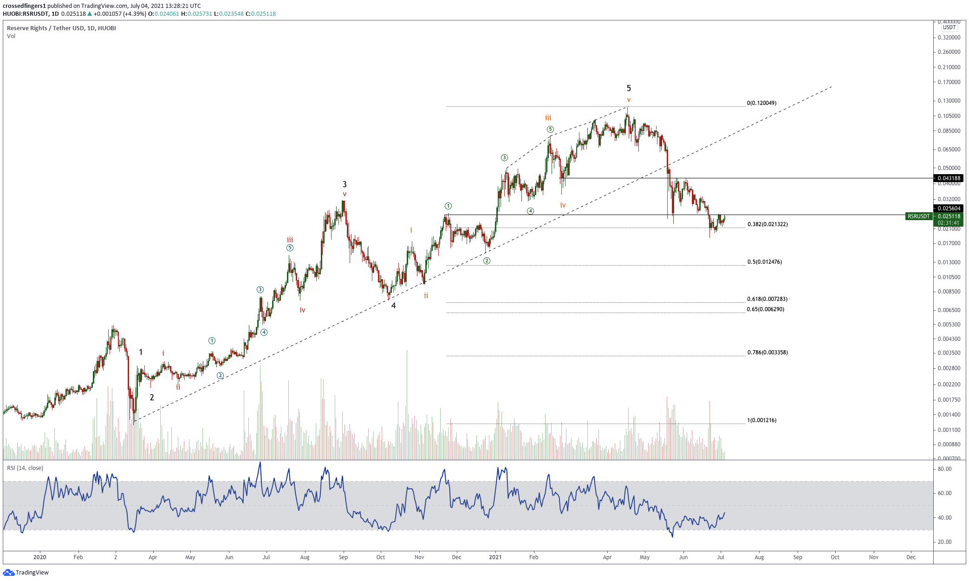This screenshot has width=969, height=581.
Task: Click the 0.618(0.007283) Fibonacci label
Action: click(767, 299)
